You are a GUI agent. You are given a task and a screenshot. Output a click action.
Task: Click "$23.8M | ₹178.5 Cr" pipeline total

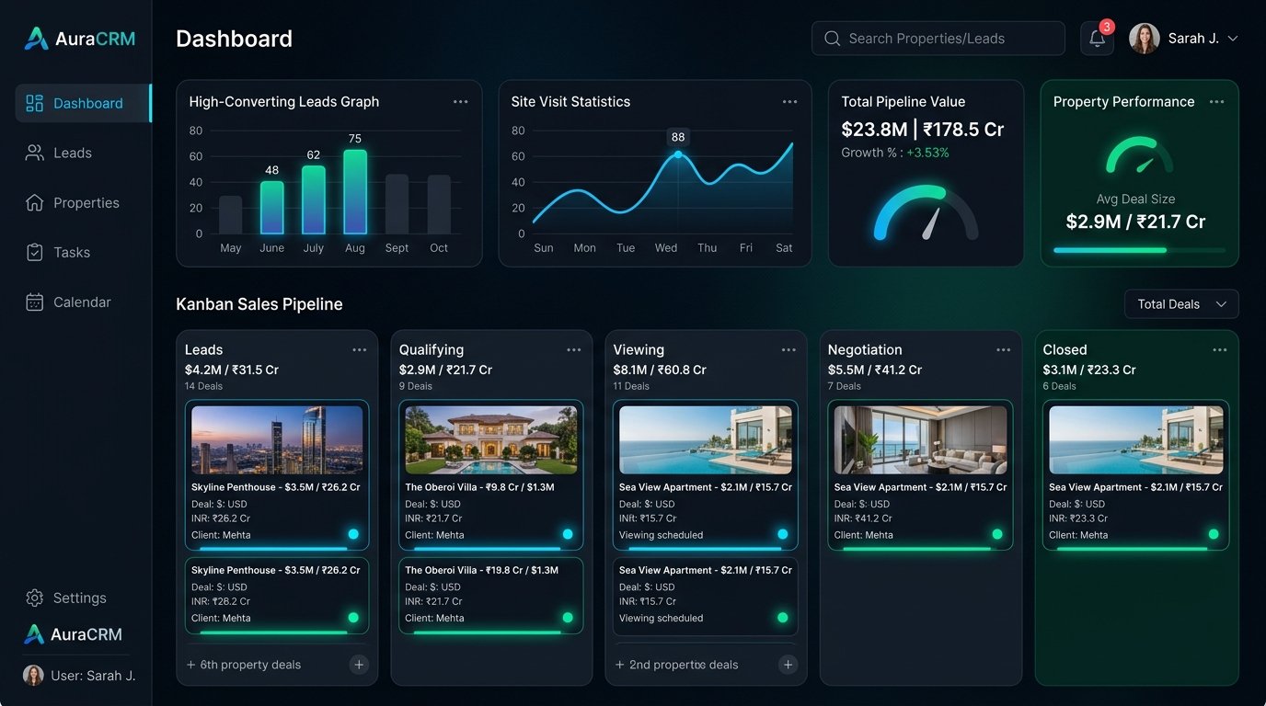[923, 130]
